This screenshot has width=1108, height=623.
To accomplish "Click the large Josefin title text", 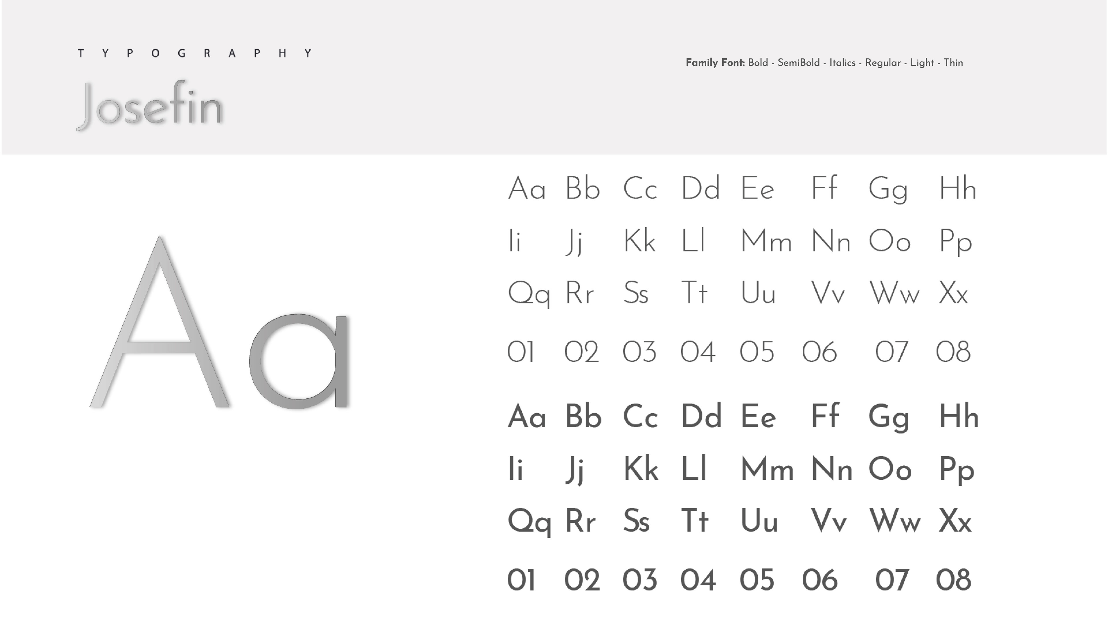I will click(x=150, y=106).
